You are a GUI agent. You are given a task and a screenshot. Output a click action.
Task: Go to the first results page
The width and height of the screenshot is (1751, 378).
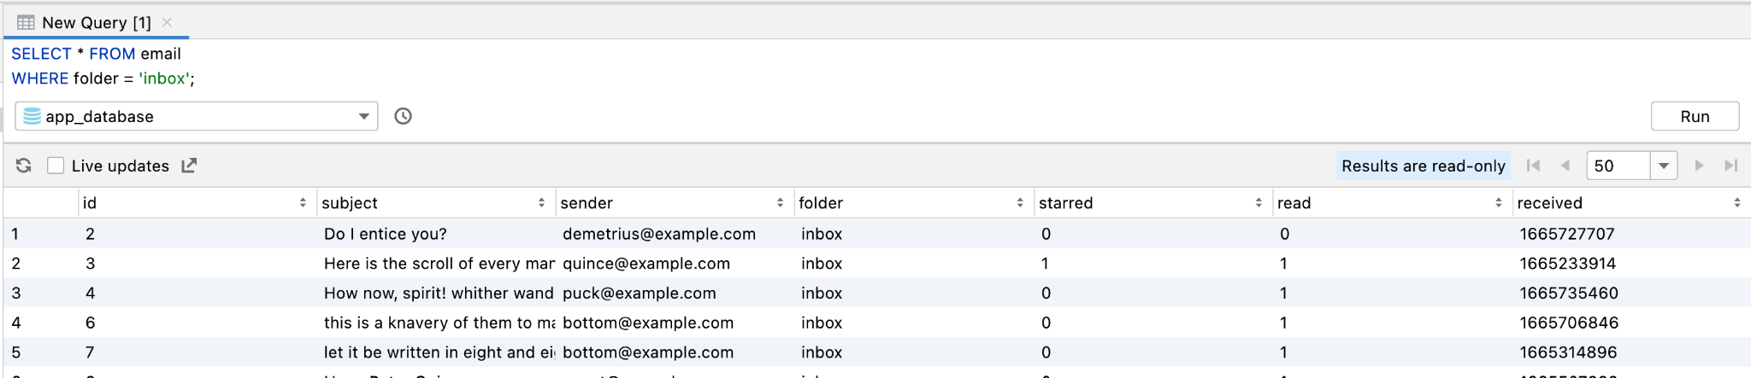[x=1533, y=166]
